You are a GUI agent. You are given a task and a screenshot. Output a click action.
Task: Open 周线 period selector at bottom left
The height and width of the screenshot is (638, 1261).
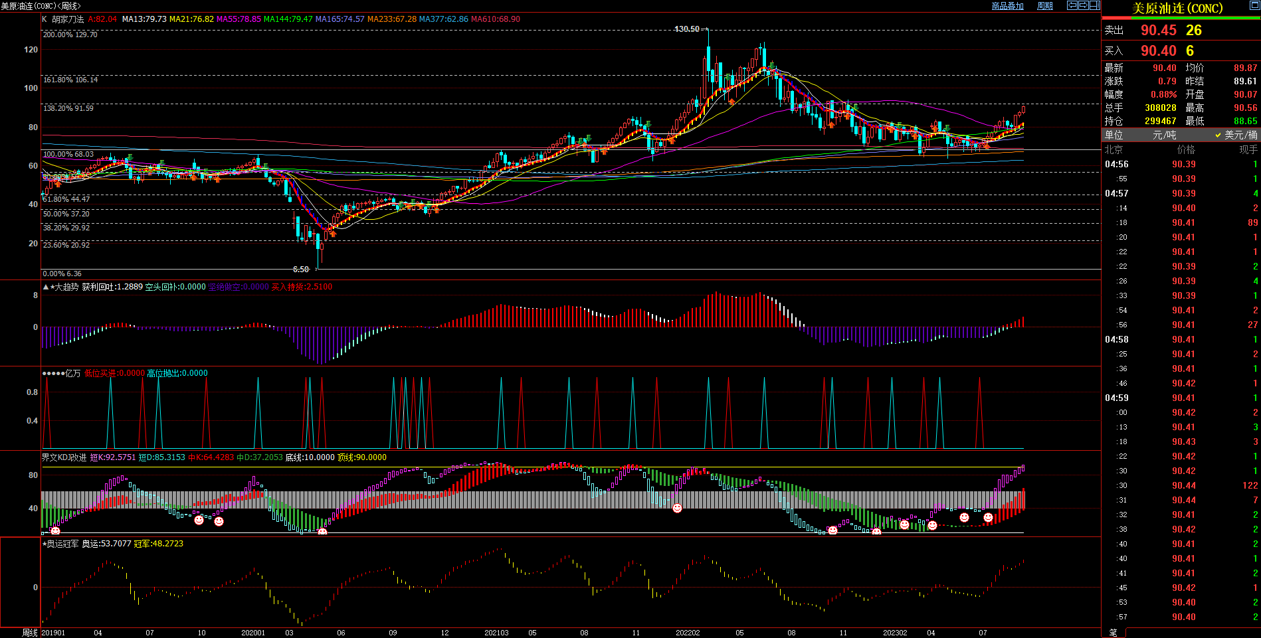30,633
